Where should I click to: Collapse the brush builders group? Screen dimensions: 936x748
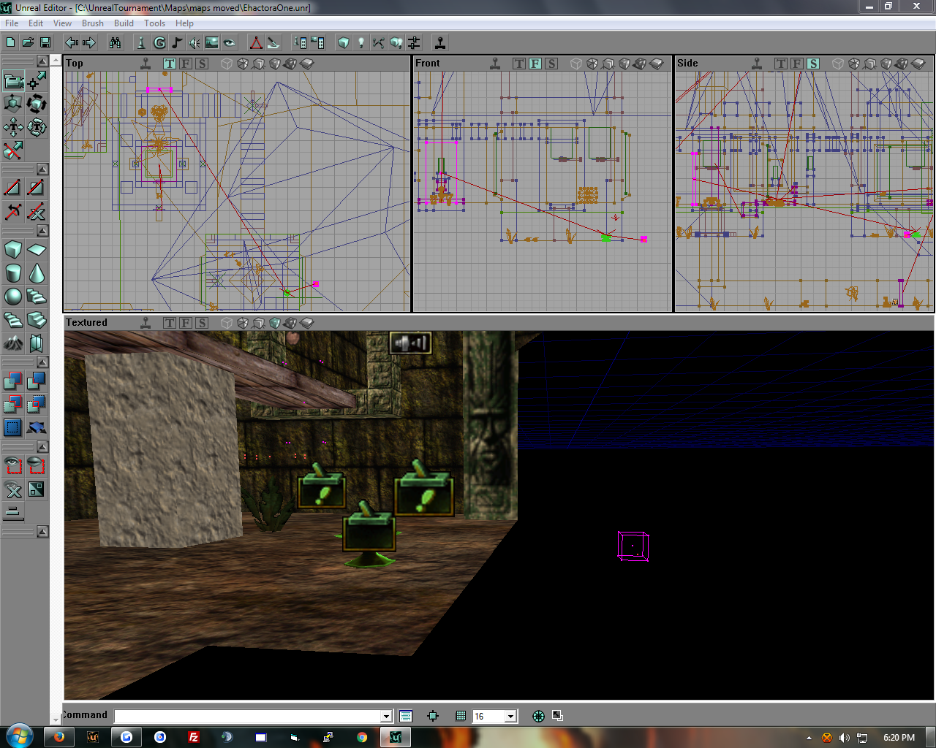point(42,231)
